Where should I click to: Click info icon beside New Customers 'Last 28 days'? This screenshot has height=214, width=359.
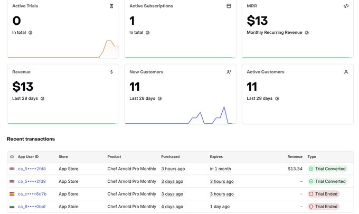(x=159, y=99)
